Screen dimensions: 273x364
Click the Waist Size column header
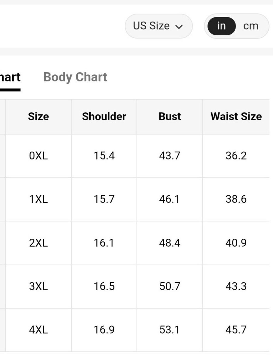point(236,117)
